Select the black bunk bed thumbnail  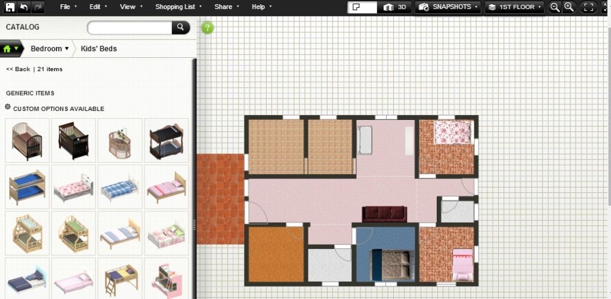click(x=166, y=140)
